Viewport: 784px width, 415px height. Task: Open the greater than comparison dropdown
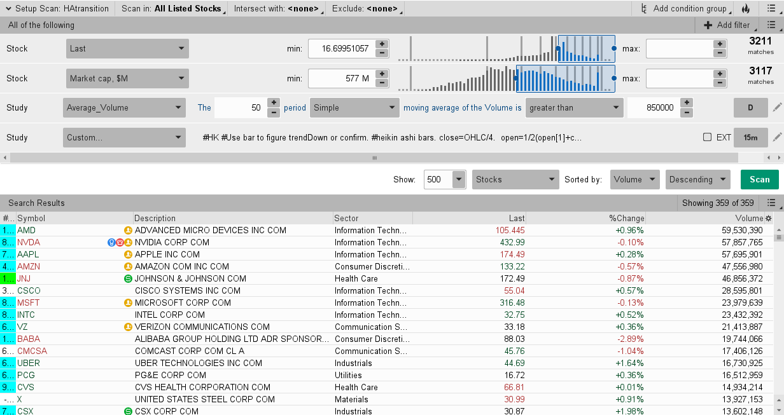(x=575, y=107)
